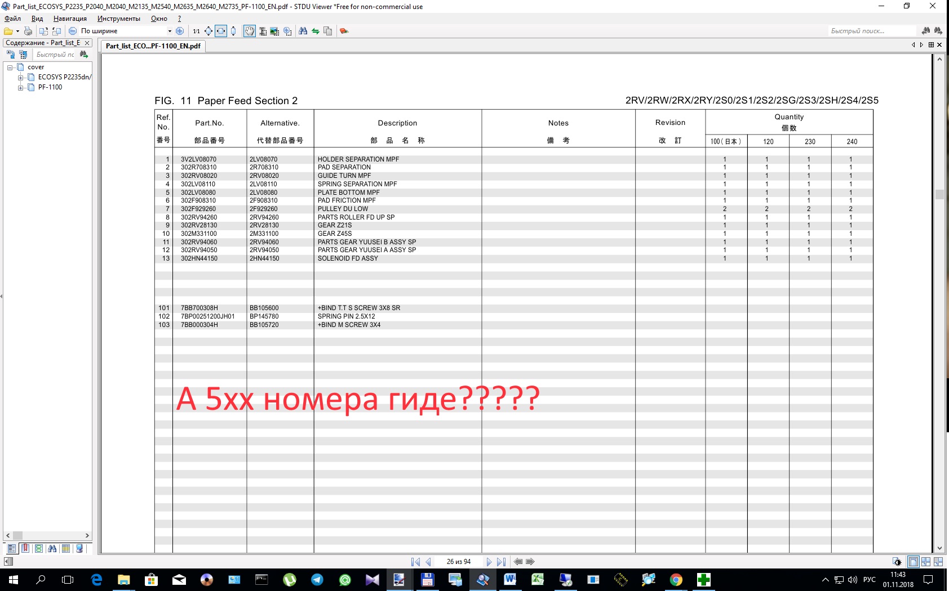Open the bookmarks panel tab icon

pos(25,548)
